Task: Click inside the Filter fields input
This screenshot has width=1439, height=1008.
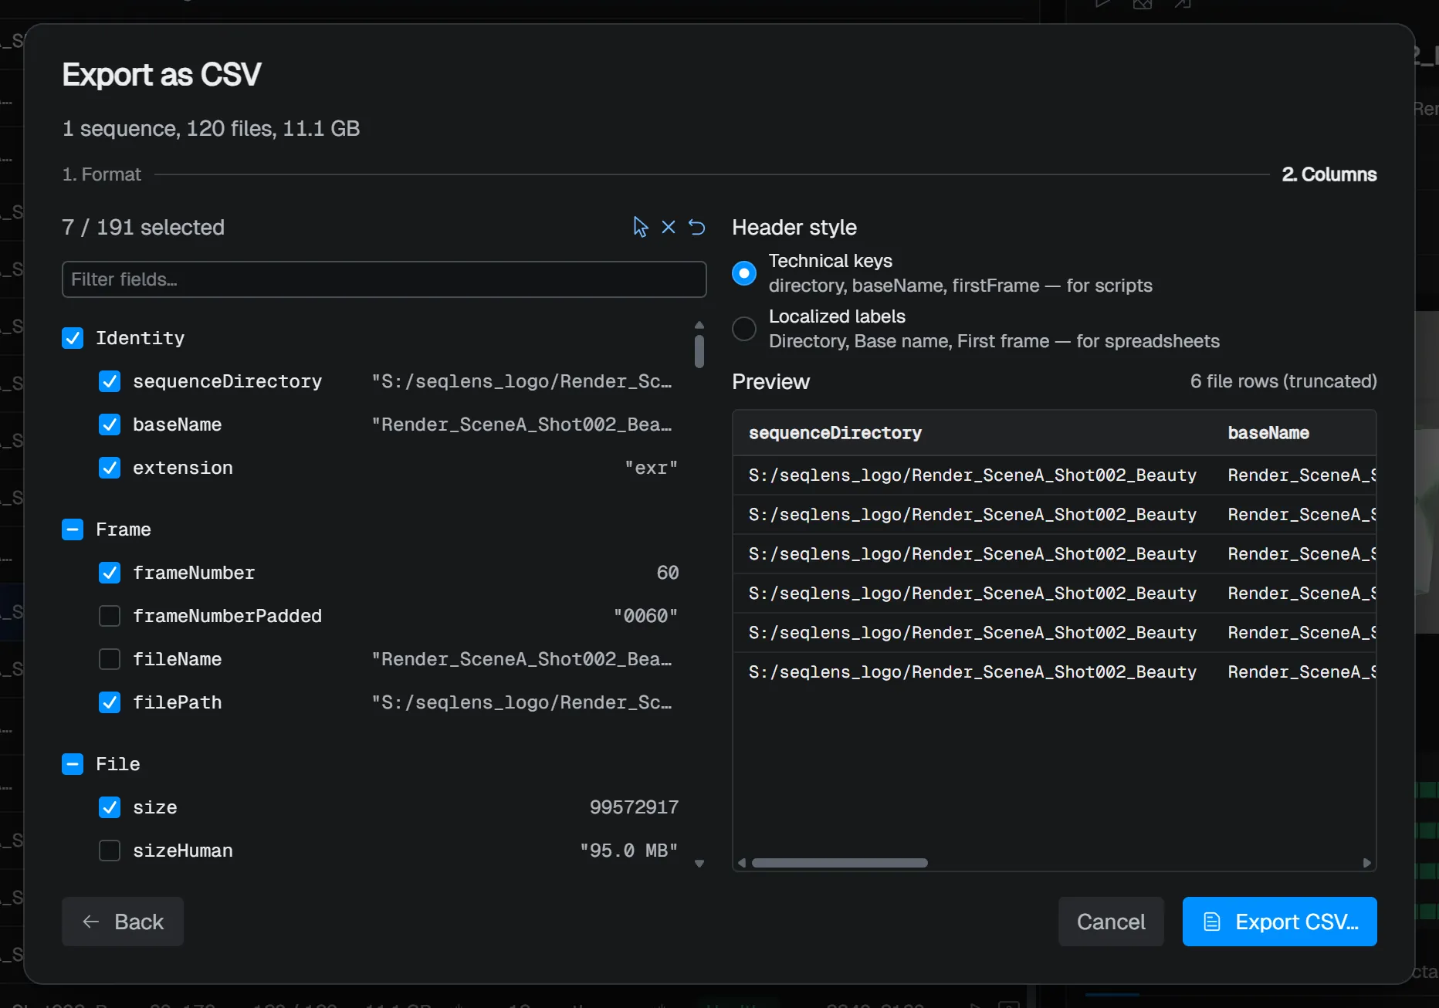Action: pos(384,279)
